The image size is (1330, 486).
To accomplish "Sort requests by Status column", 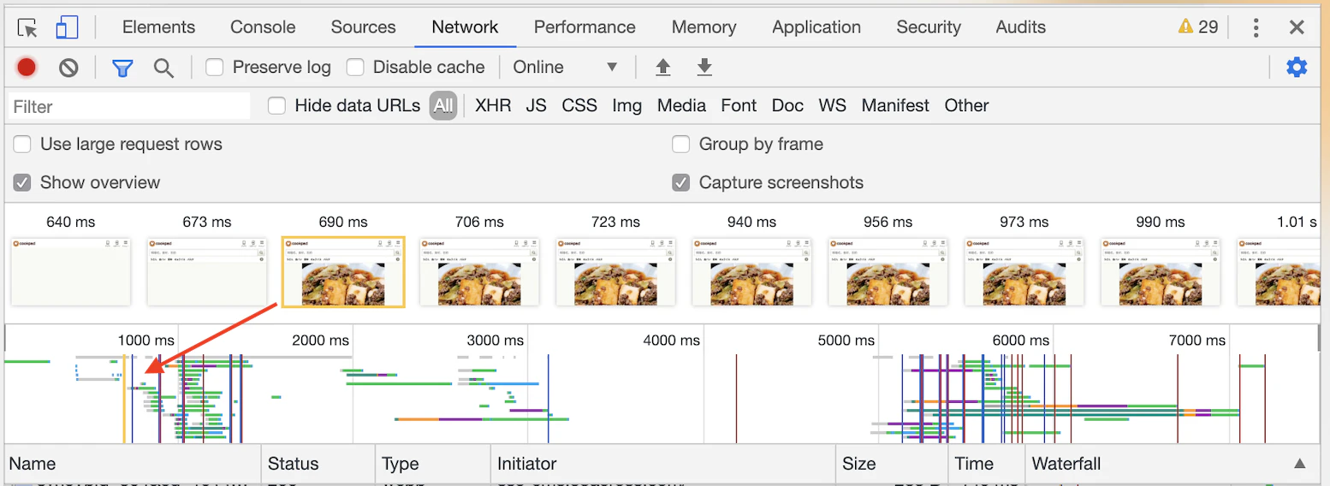I will (318, 464).
